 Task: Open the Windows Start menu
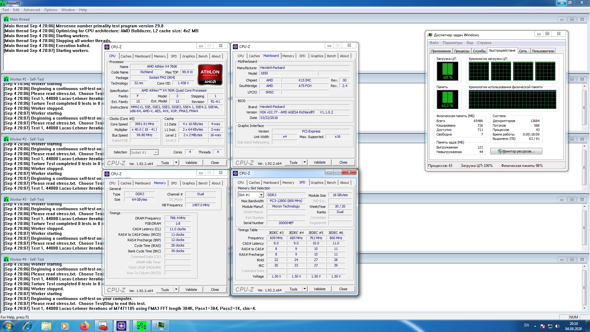tap(8, 326)
